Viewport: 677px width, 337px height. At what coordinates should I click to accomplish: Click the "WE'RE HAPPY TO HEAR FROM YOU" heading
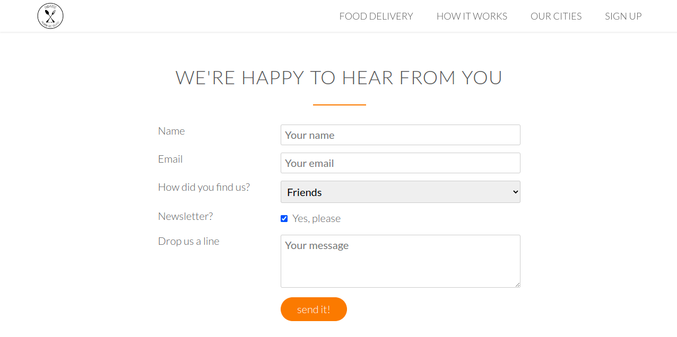339,77
